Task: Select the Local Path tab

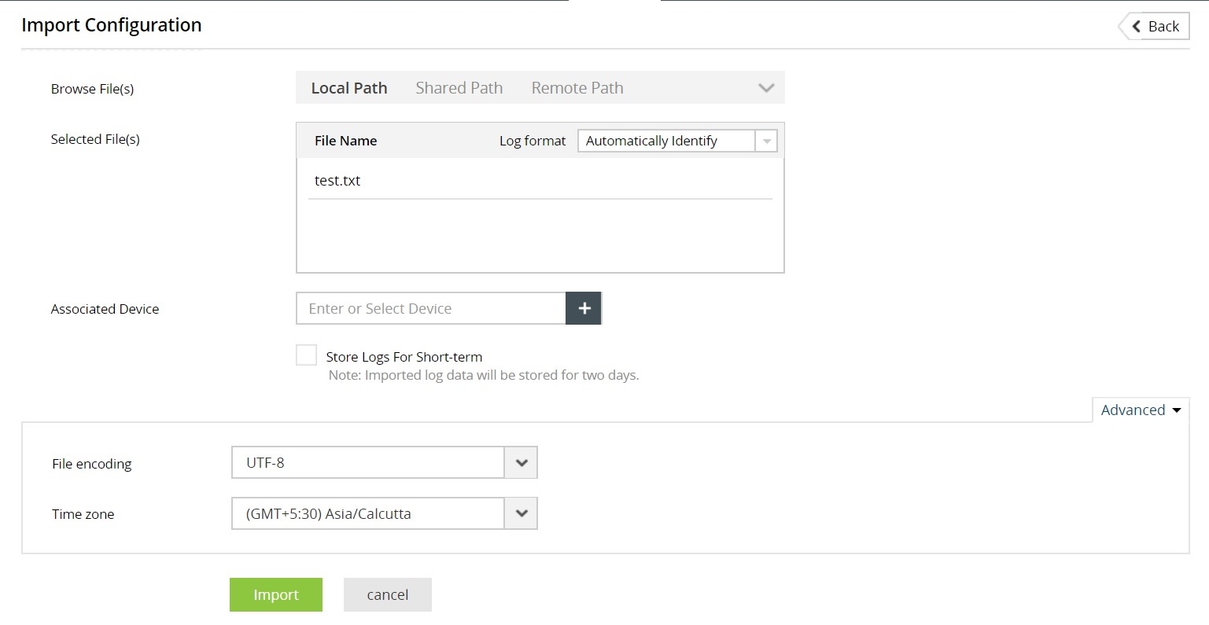Action: click(x=348, y=87)
